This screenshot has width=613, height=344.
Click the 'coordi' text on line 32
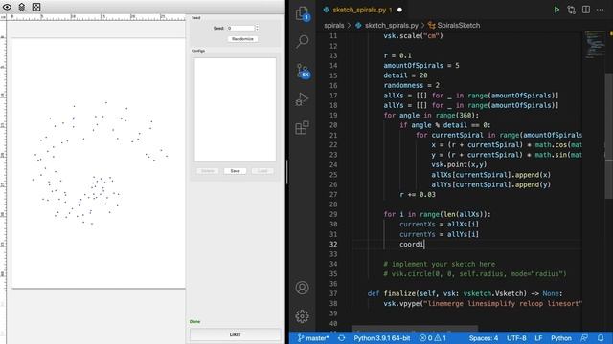pyautogui.click(x=411, y=245)
